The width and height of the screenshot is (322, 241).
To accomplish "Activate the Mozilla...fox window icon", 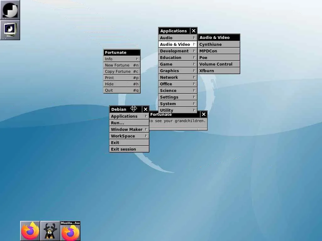I will [x=70, y=231].
